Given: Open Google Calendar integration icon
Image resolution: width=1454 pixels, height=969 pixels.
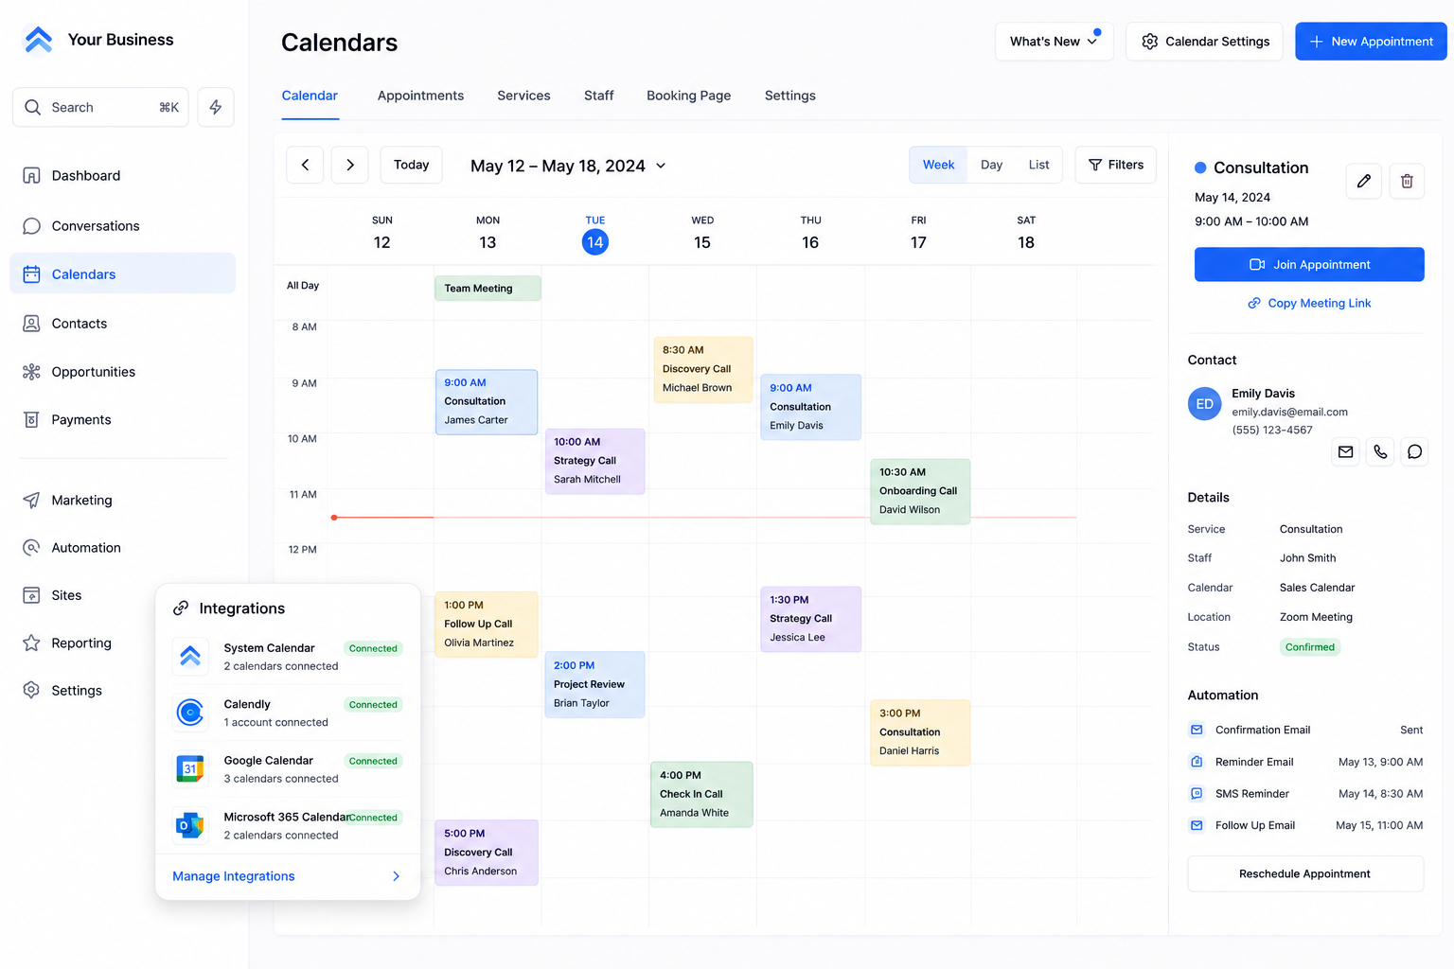Looking at the screenshot, I should coord(190,768).
